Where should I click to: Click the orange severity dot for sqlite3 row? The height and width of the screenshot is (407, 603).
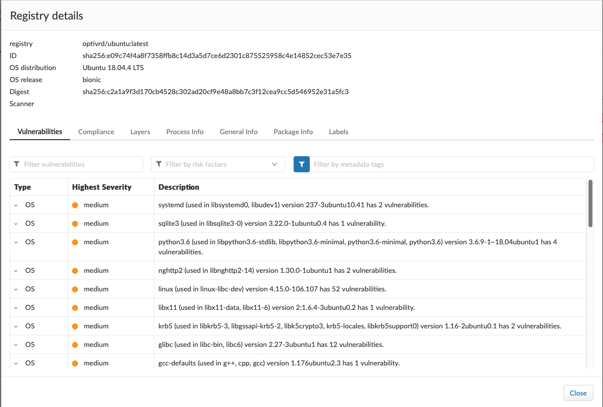click(75, 223)
